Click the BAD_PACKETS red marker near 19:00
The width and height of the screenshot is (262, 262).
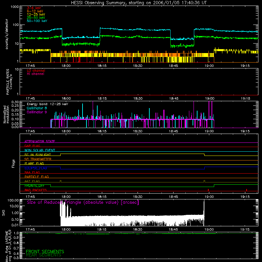[208, 190]
